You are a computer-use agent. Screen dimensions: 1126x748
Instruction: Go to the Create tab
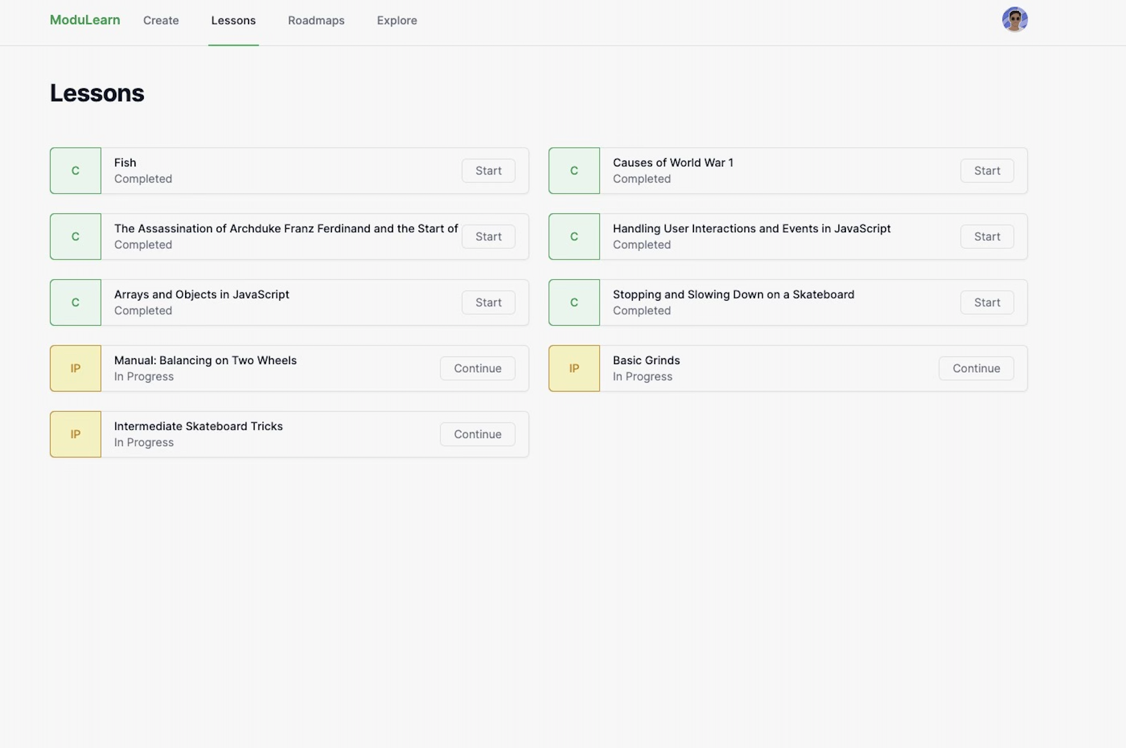161,20
